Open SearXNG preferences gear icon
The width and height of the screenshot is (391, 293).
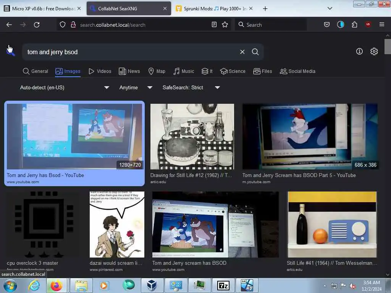point(374,52)
